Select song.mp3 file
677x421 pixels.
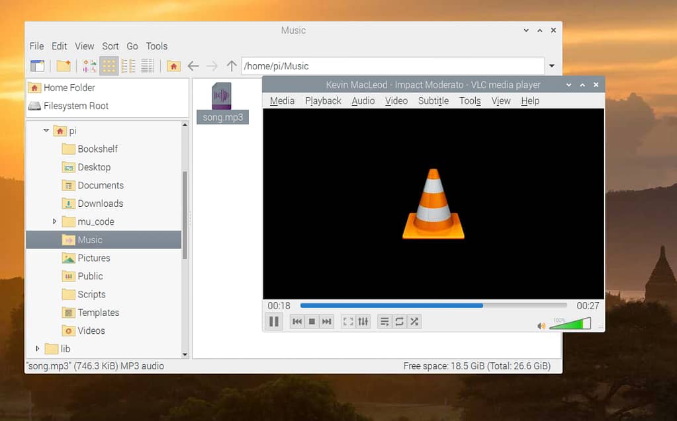point(222,102)
